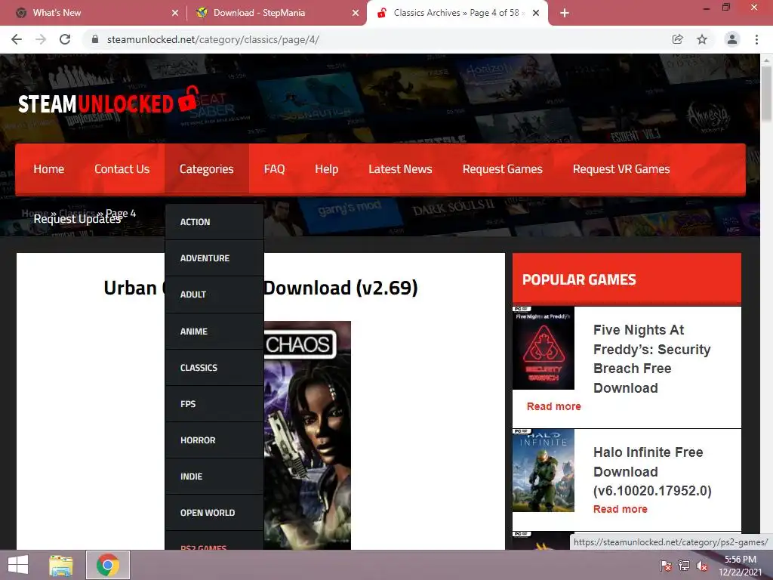773x580 pixels.
Task: Click the address bar URL field
Action: (374, 39)
